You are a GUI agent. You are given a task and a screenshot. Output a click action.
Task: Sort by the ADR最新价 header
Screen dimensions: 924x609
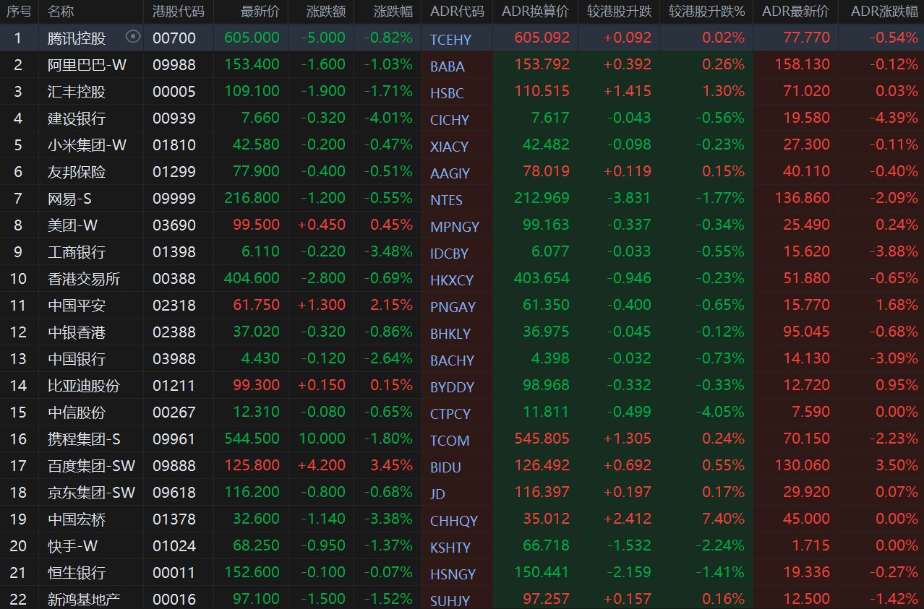(x=795, y=12)
